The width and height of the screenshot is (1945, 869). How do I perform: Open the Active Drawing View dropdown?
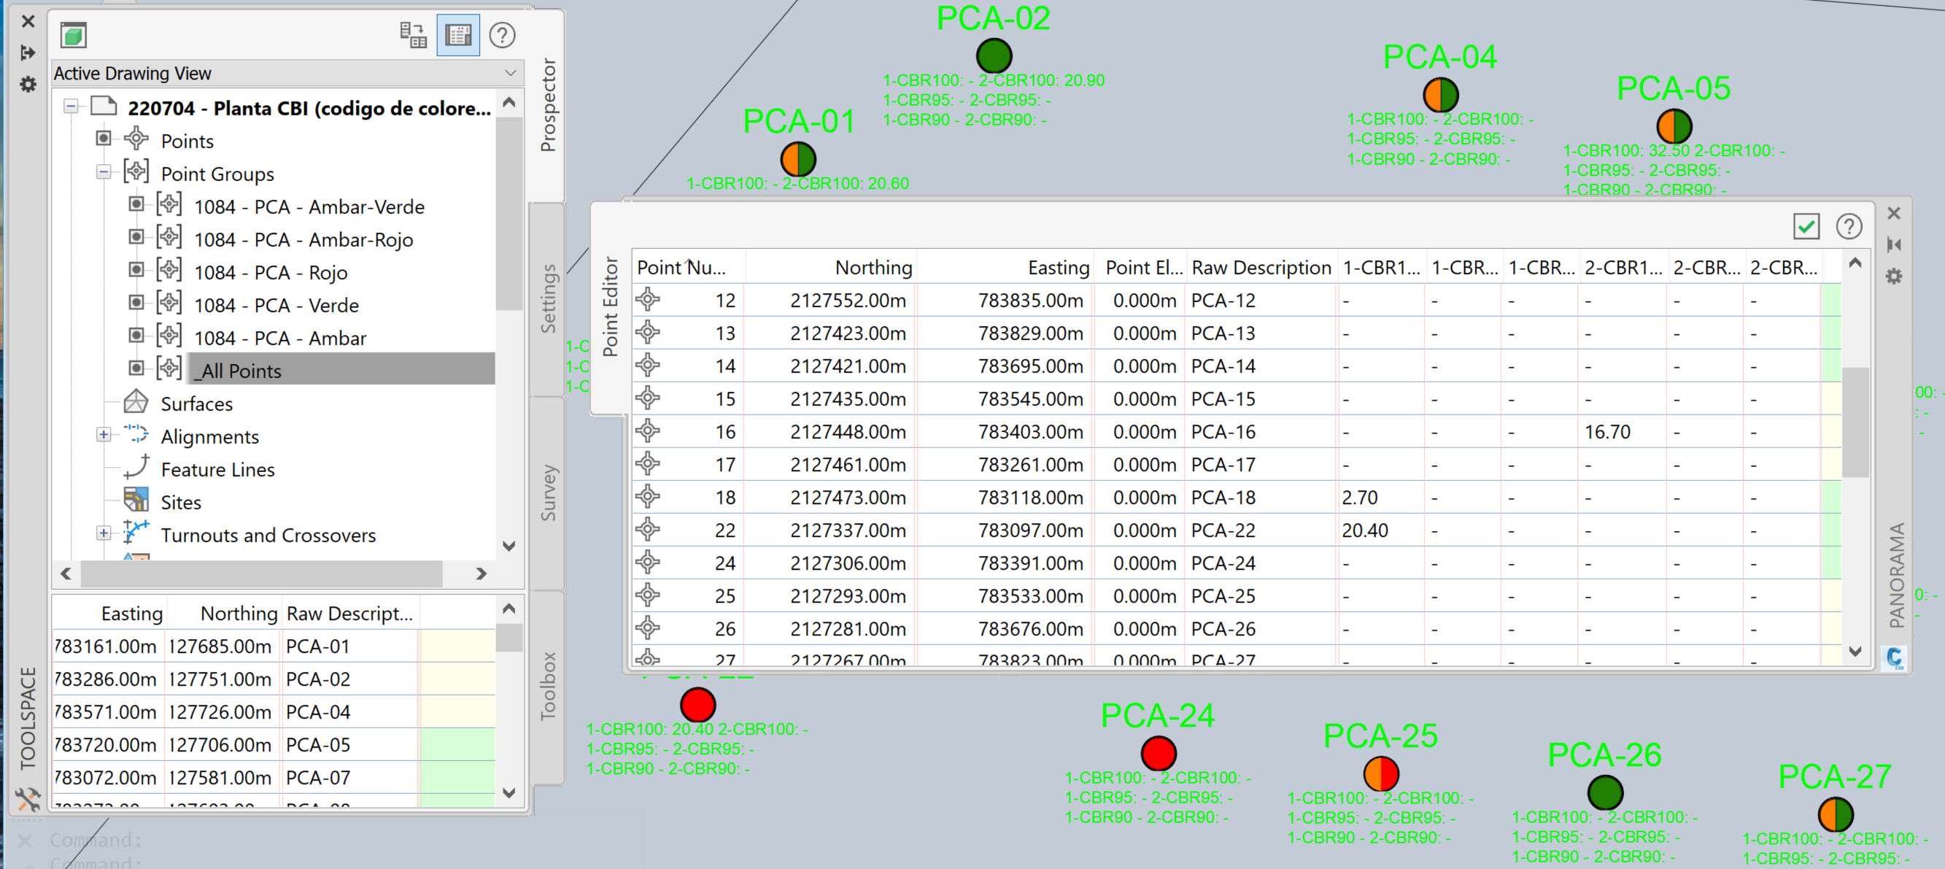[x=511, y=72]
